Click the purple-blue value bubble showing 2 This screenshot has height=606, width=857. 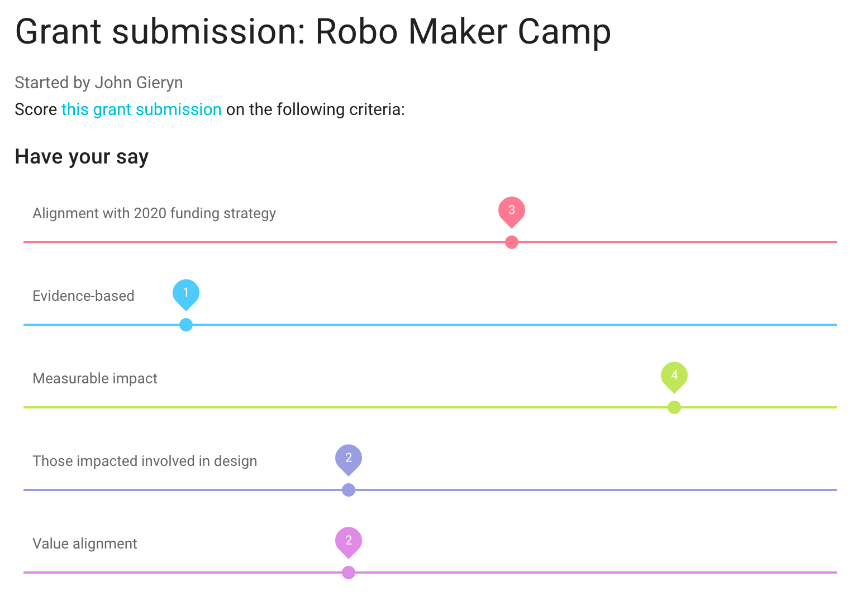[349, 460]
